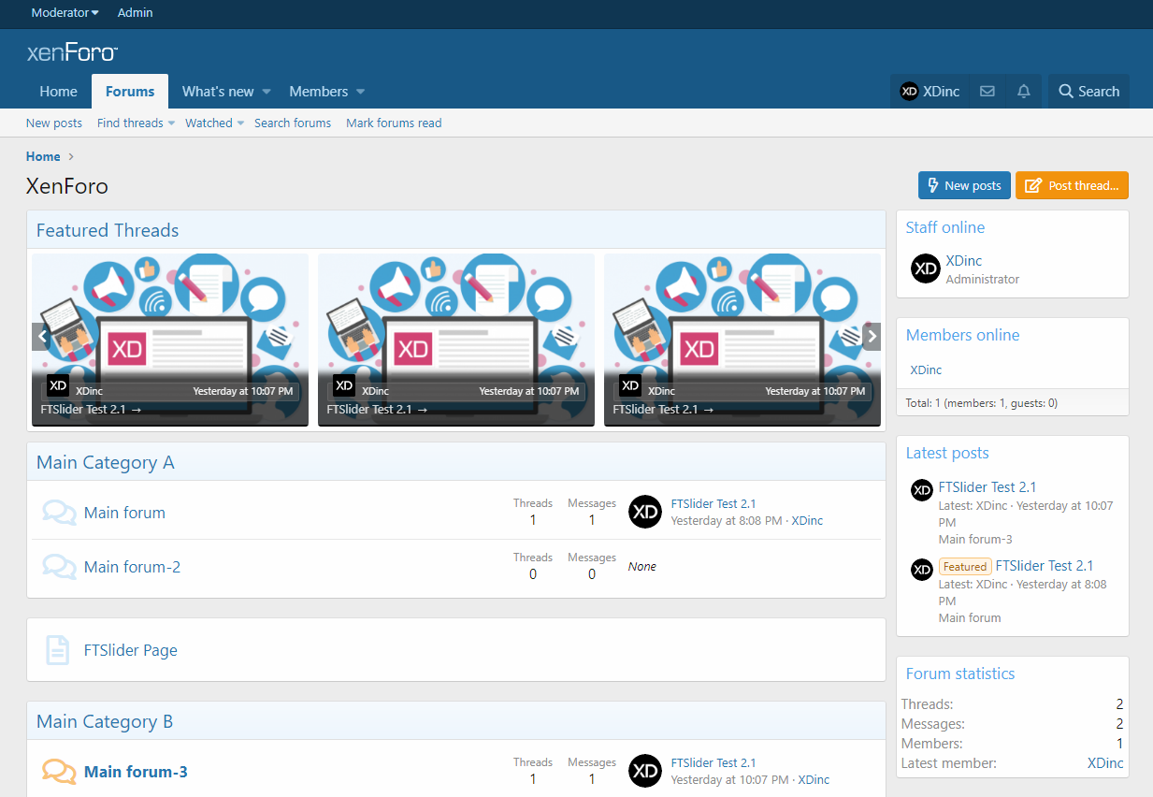The image size is (1153, 797).
Task: Open the first featured thread thumbnail
Action: pyautogui.click(x=170, y=318)
